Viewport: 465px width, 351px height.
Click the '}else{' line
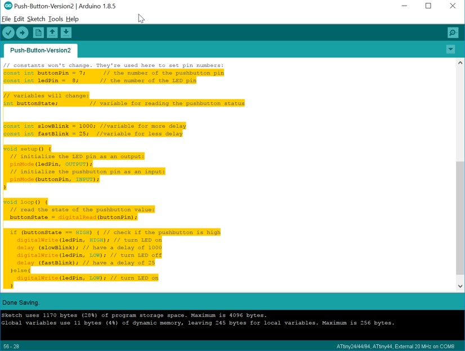pyautogui.click(x=20, y=271)
